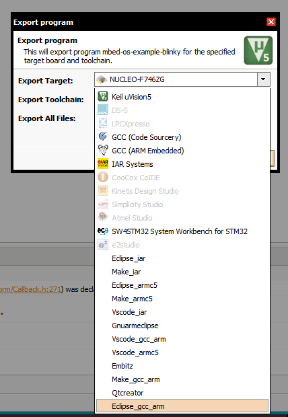Viewport: 288px width, 417px height.
Task: Click disabled Simplicity Studio option text
Action: pos(137,204)
